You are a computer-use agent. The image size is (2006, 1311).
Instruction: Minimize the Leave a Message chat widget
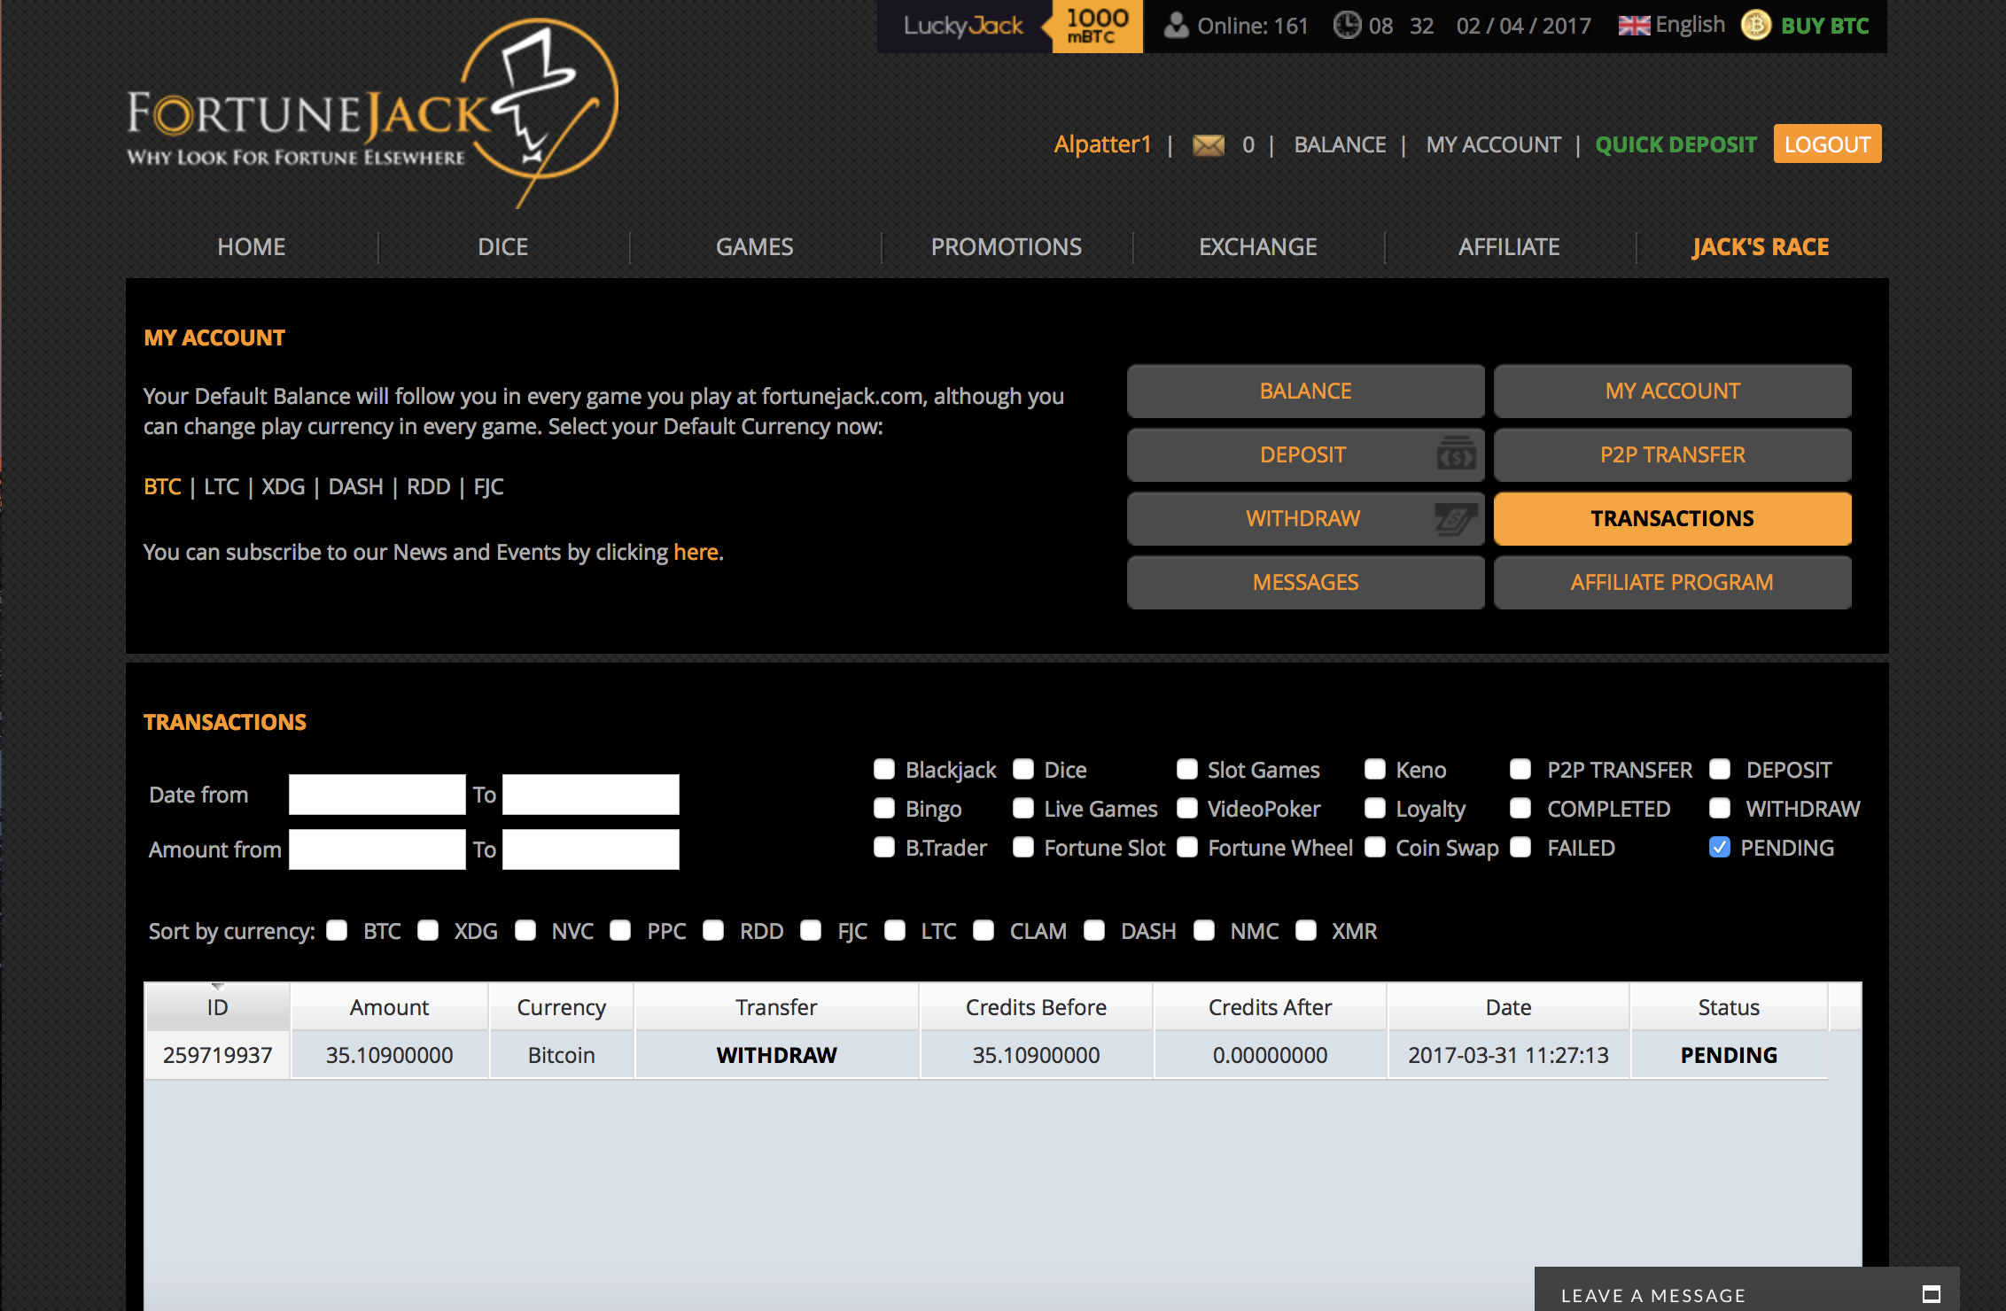click(x=1932, y=1294)
